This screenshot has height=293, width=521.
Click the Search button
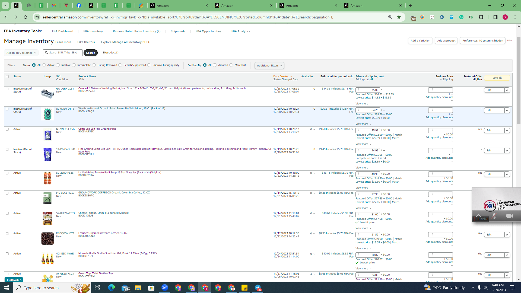pos(91,53)
